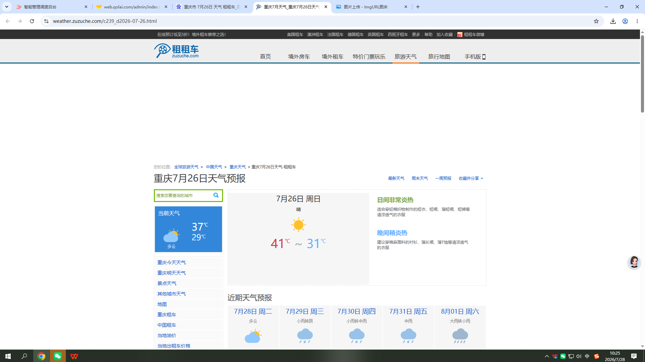Click the browser address bar URL
The image size is (645, 362).
[105, 21]
